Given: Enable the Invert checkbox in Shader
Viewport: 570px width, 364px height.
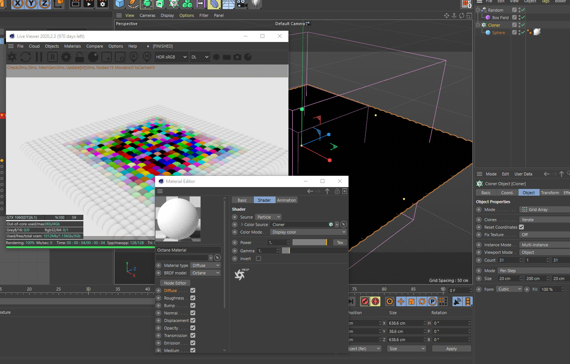Looking at the screenshot, I should (x=258, y=259).
